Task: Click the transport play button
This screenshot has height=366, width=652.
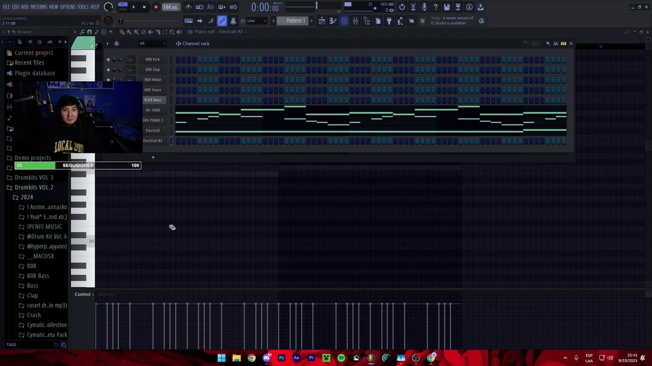Action: pos(133,7)
